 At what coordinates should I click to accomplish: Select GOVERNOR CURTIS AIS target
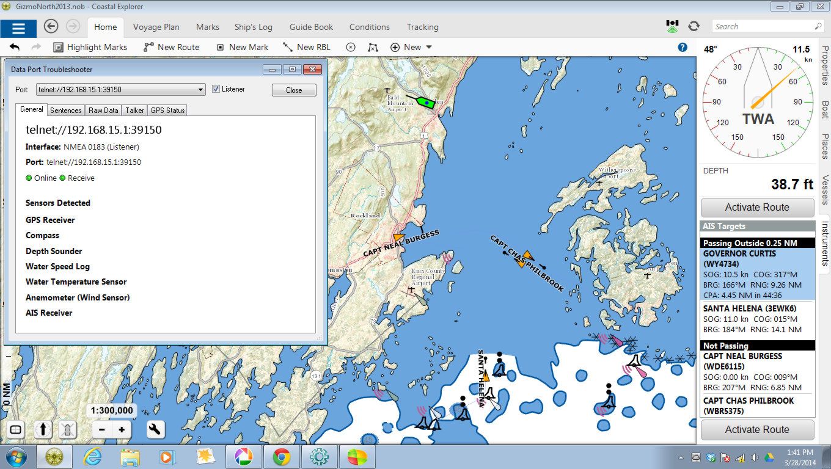(x=758, y=274)
